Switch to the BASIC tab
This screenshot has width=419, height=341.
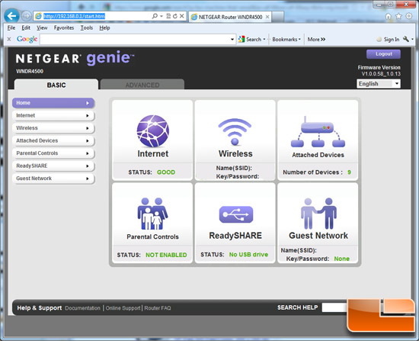click(x=56, y=85)
